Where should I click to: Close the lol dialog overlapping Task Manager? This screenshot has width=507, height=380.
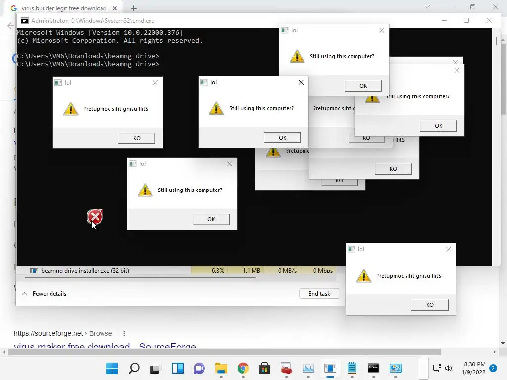[449, 249]
